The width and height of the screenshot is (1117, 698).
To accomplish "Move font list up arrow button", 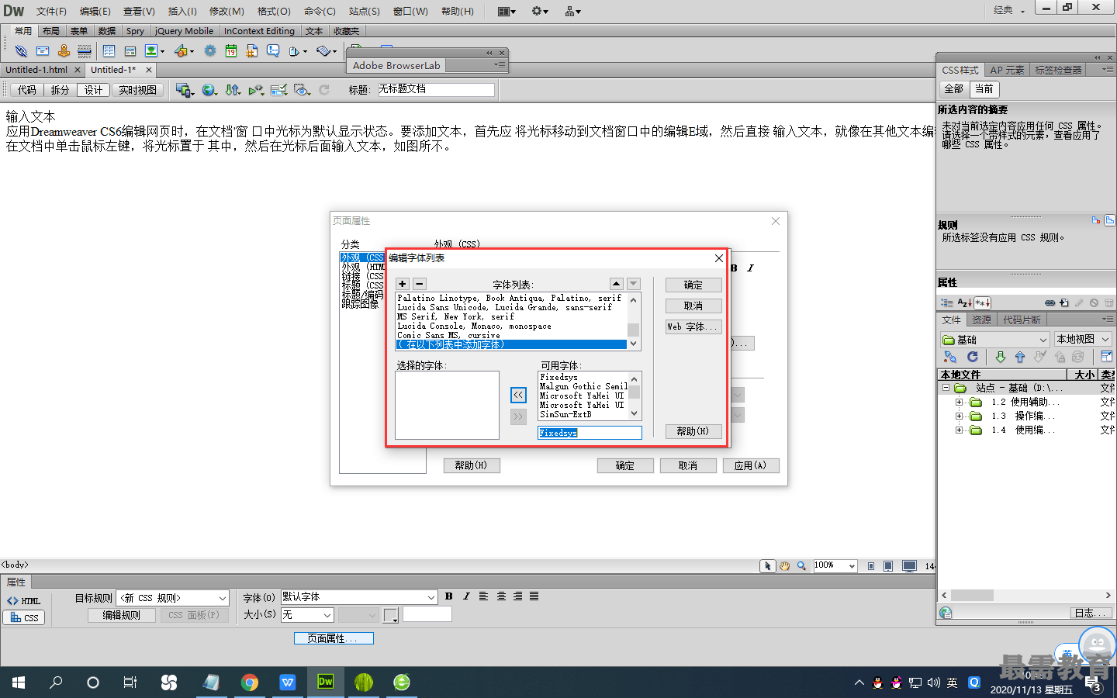I will point(616,284).
